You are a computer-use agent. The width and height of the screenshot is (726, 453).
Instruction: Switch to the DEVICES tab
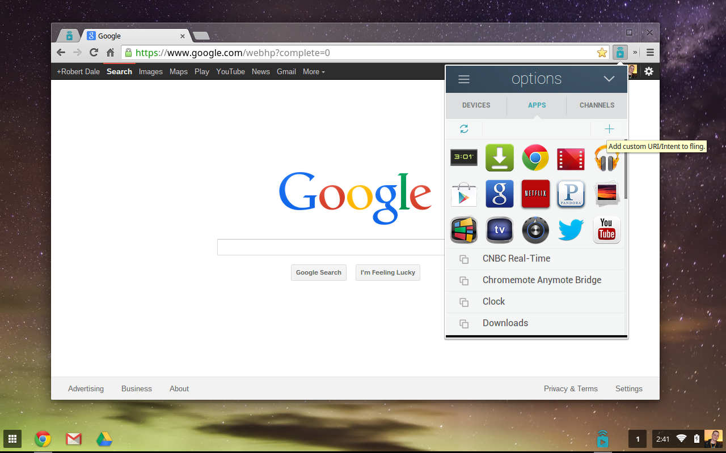476,105
